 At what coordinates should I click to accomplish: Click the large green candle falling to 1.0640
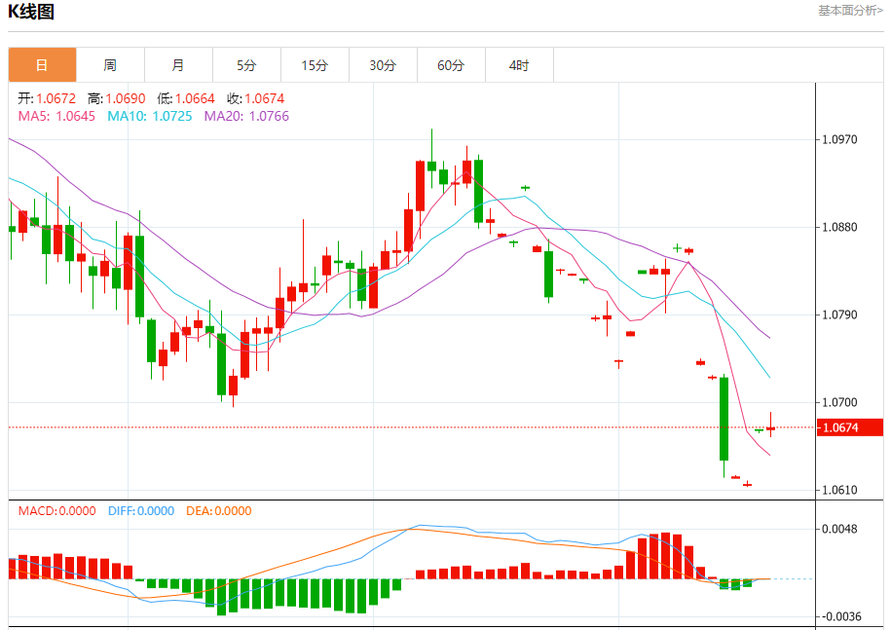click(x=724, y=419)
